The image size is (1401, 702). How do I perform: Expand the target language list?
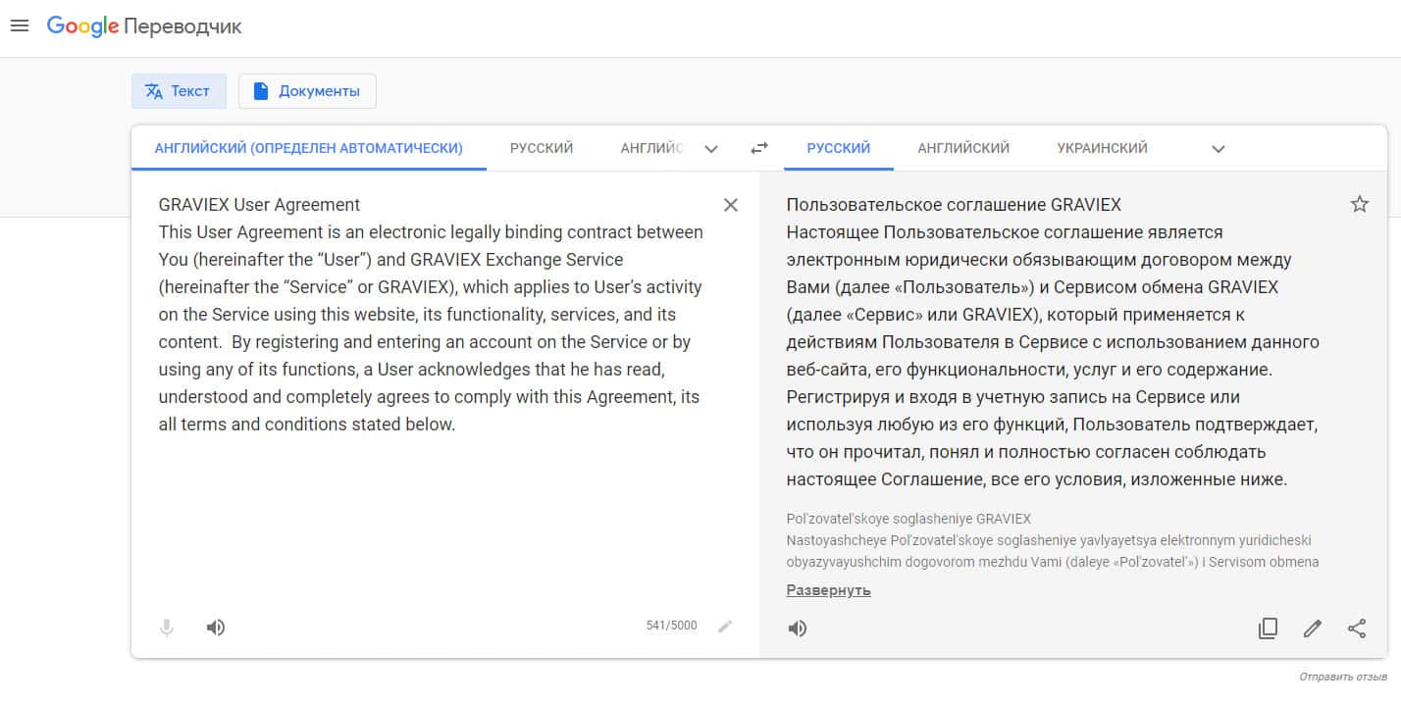[1219, 149]
